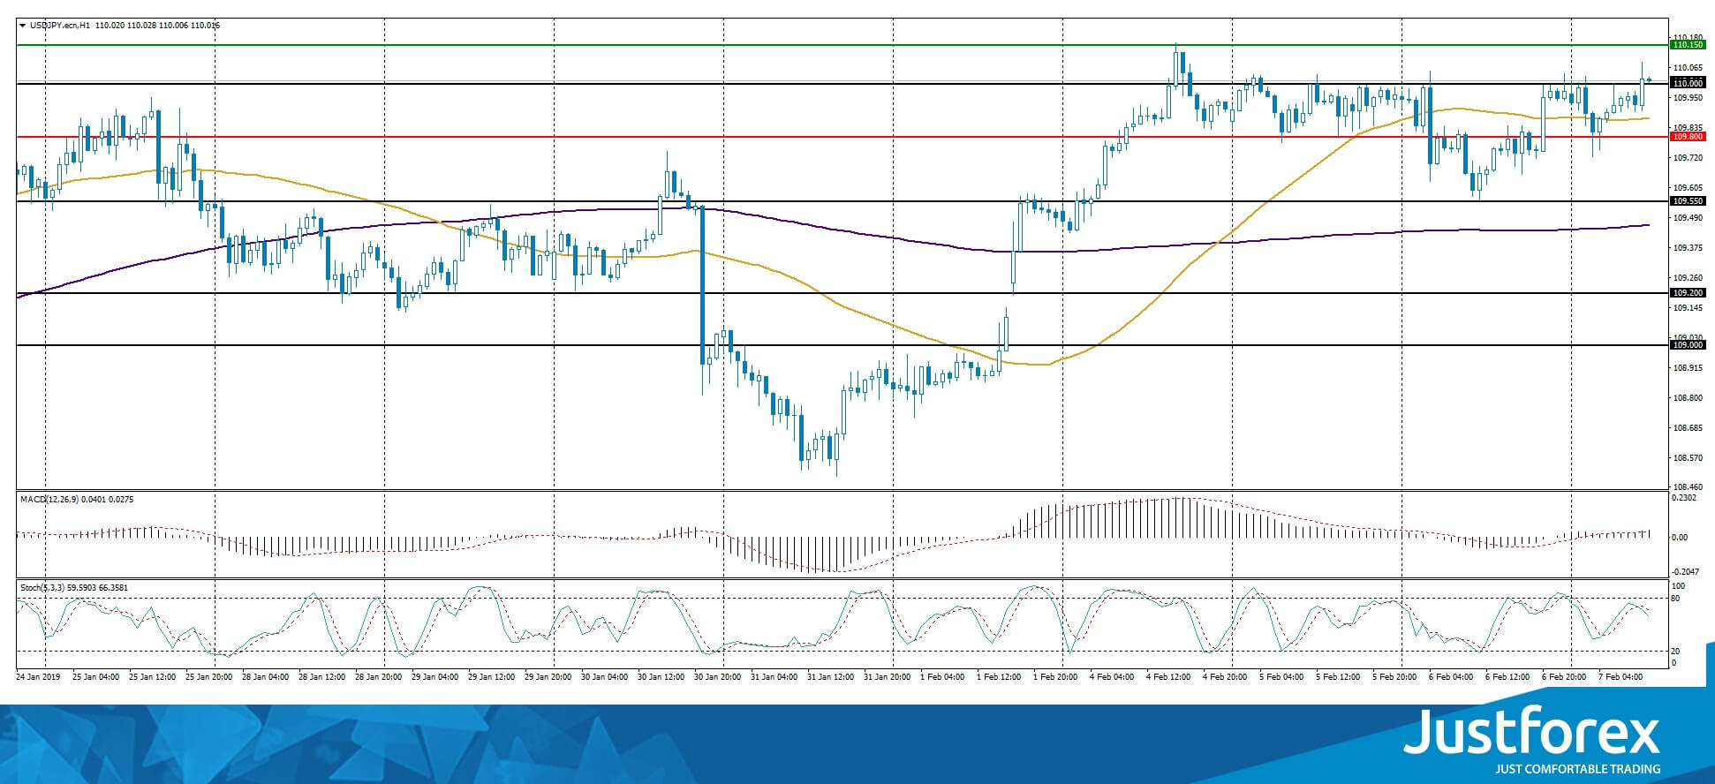Click the 109.550 horizontal level label

[1688, 201]
